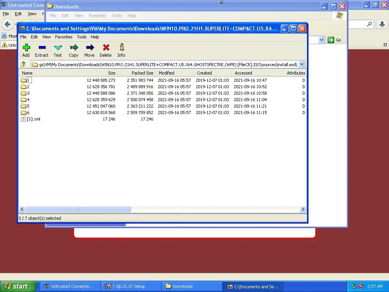Sort by the Modified column header
This screenshot has width=389, height=292.
point(174,73)
